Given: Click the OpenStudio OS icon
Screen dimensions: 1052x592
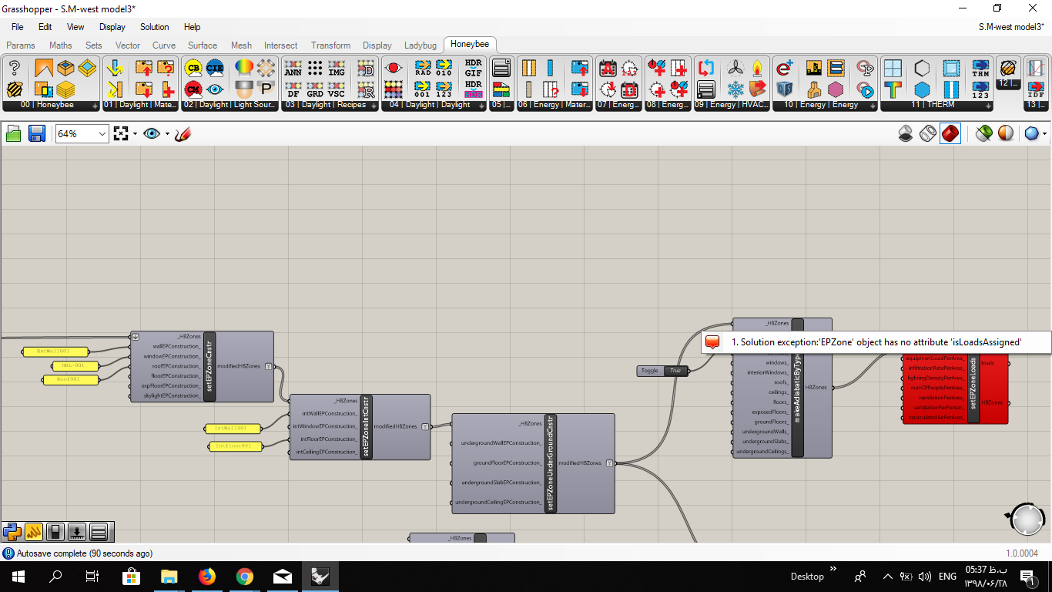Looking at the screenshot, I should coord(785,89).
